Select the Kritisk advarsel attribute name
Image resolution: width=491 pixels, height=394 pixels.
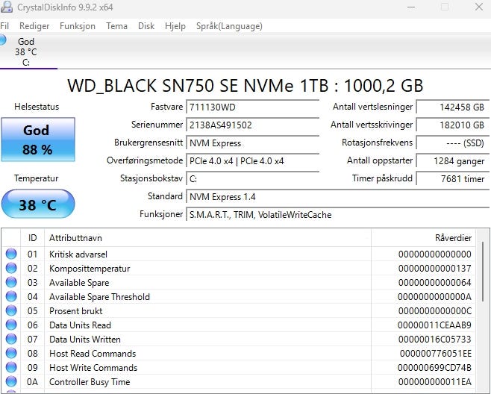point(78,254)
